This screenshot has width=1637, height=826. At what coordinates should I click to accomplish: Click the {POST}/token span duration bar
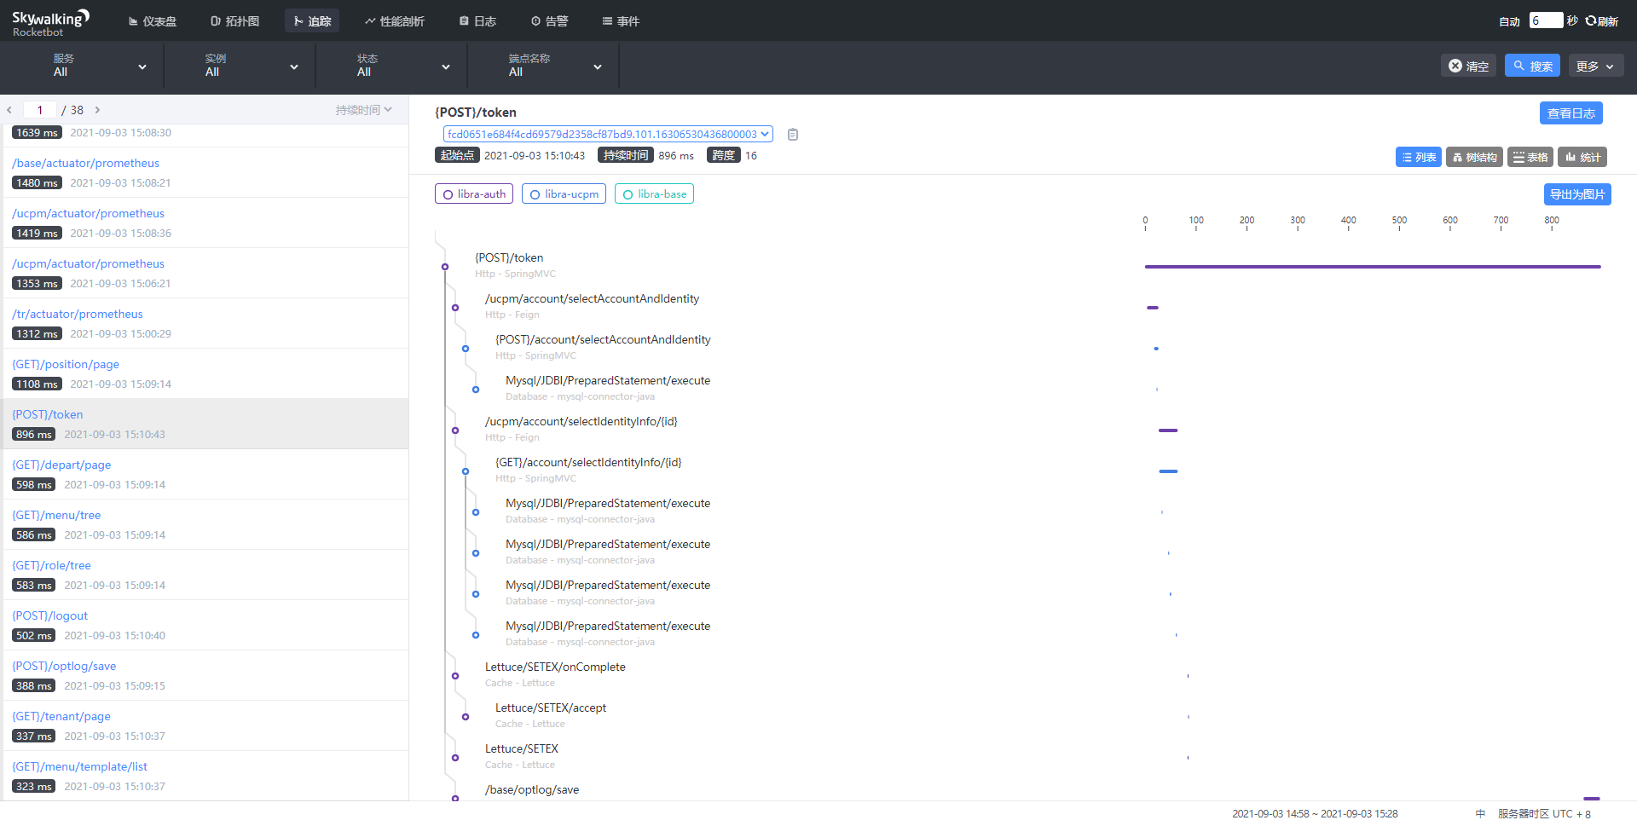[x=1373, y=267]
